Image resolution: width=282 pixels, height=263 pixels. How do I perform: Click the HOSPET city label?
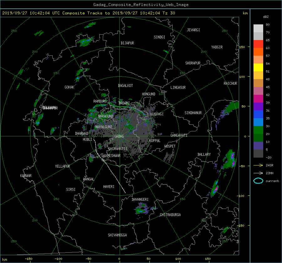[x=170, y=146]
